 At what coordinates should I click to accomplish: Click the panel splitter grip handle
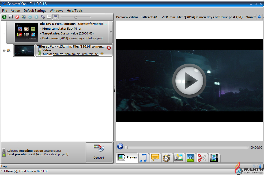coord(115,89)
